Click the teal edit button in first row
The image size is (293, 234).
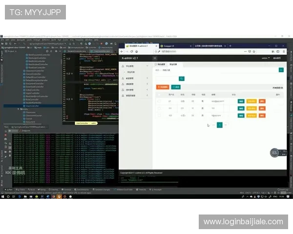tap(241, 101)
